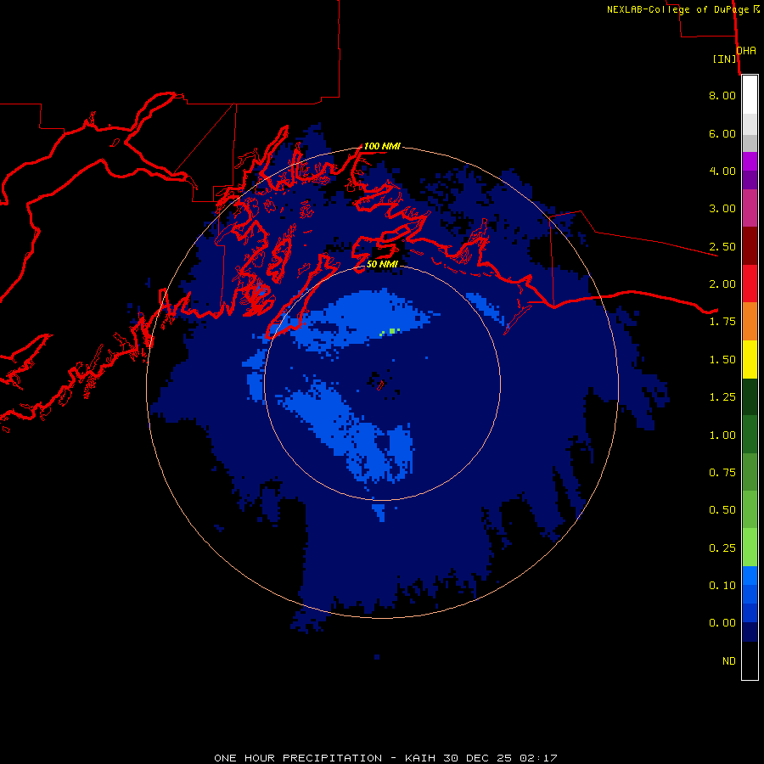Pick the orange swatch on the color scale

pyautogui.click(x=750, y=322)
